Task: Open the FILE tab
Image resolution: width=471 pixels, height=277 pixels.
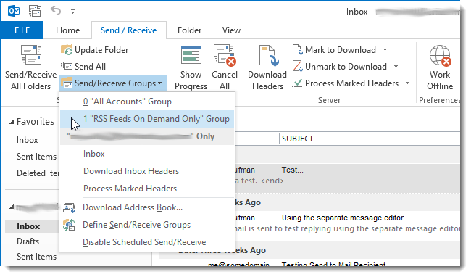Action: pos(22,30)
